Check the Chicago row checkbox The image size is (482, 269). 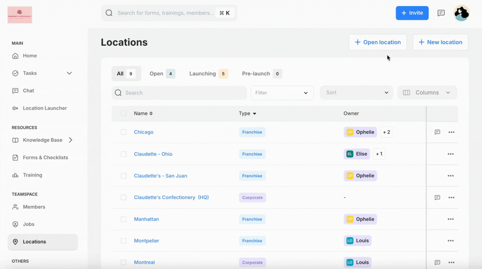click(x=123, y=132)
